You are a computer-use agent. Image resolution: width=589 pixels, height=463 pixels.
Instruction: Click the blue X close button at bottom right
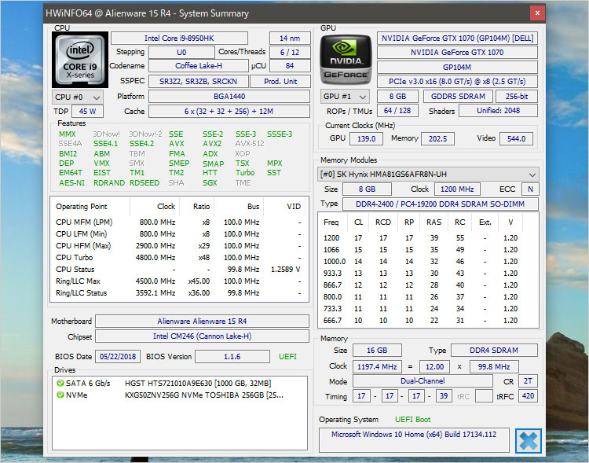click(x=529, y=441)
